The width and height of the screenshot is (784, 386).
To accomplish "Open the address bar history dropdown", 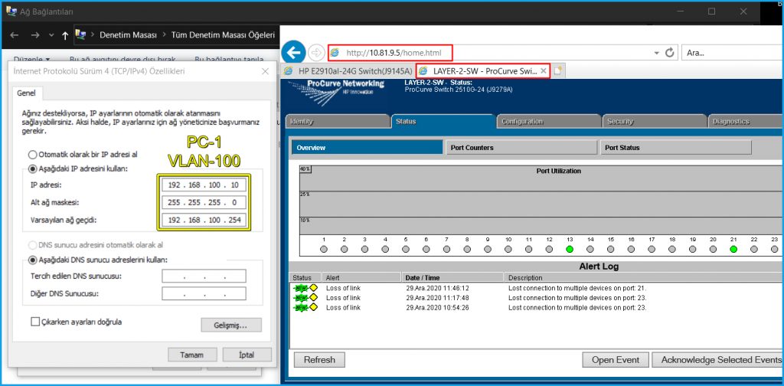I will 656,53.
